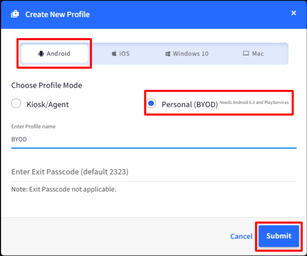
Task: Click the 'Note: Exit Passcode not applicable.' text
Action: [64, 189]
